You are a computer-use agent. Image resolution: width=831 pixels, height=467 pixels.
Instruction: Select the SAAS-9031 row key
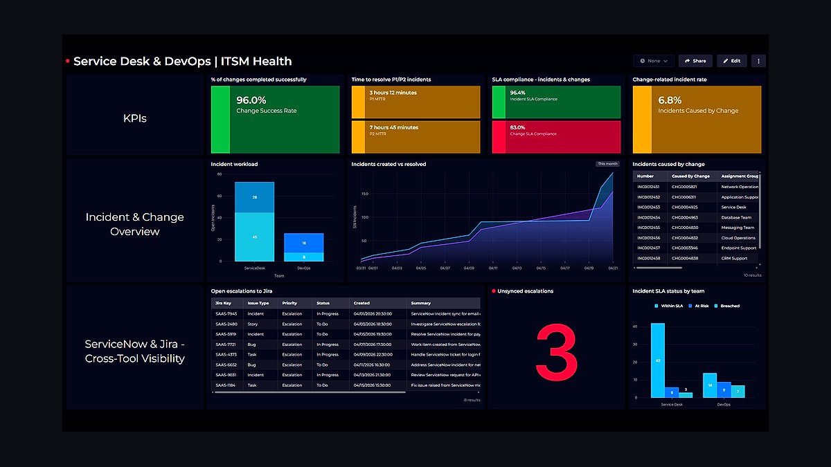226,375
